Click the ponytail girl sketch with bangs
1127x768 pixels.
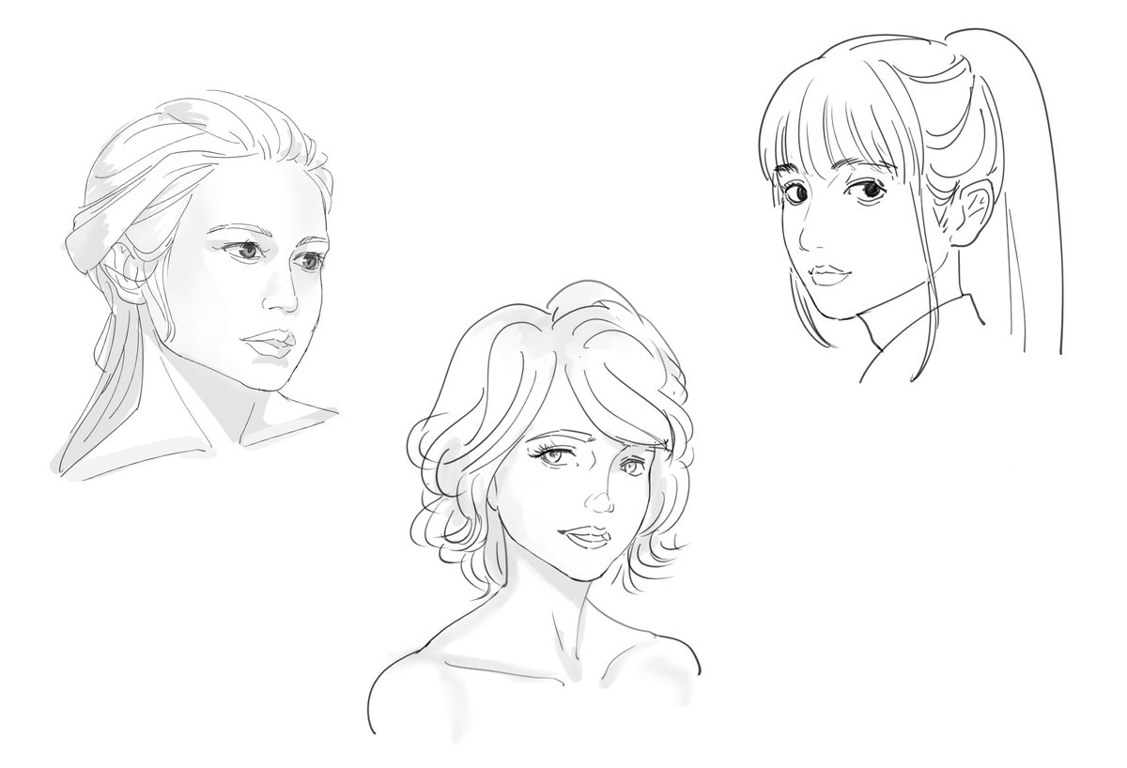click(x=910, y=205)
